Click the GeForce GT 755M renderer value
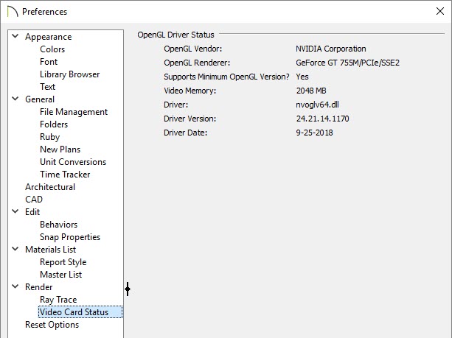Image resolution: width=452 pixels, height=338 pixels. click(x=347, y=63)
